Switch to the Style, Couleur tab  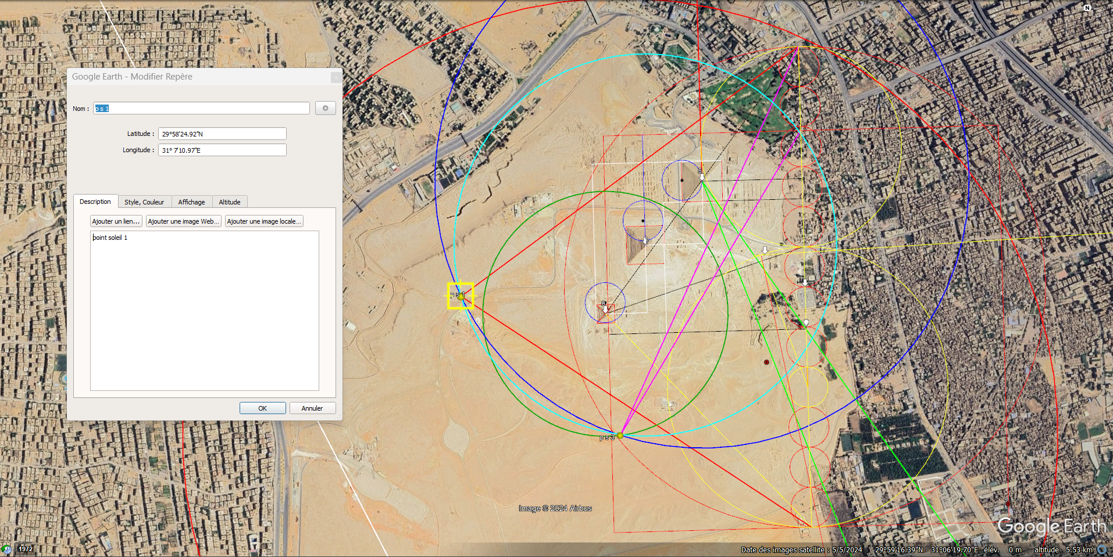[x=144, y=202]
